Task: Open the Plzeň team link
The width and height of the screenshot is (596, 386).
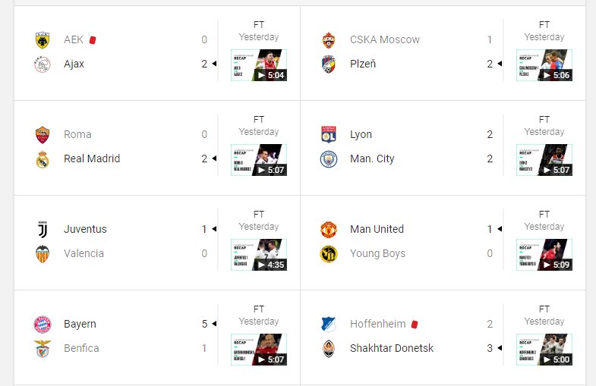Action: point(363,64)
